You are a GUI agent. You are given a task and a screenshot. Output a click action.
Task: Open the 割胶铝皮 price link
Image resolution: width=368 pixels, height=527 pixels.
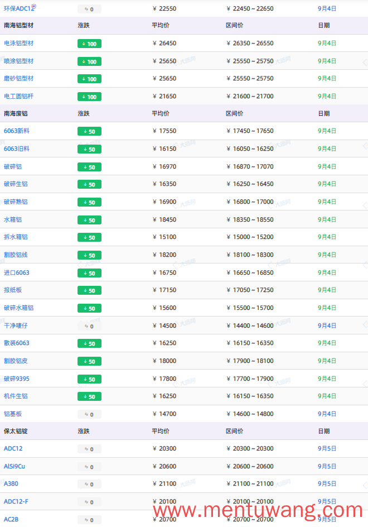[16, 361]
